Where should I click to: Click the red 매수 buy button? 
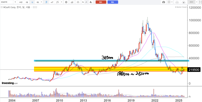click(101, 2)
